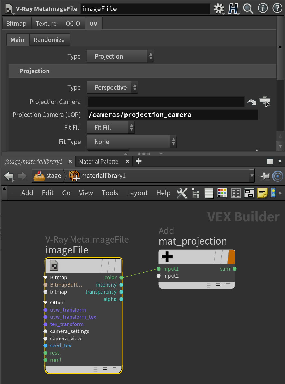Image resolution: width=285 pixels, height=384 pixels.
Task: Switch to the Bitmap tab
Action: 16,24
